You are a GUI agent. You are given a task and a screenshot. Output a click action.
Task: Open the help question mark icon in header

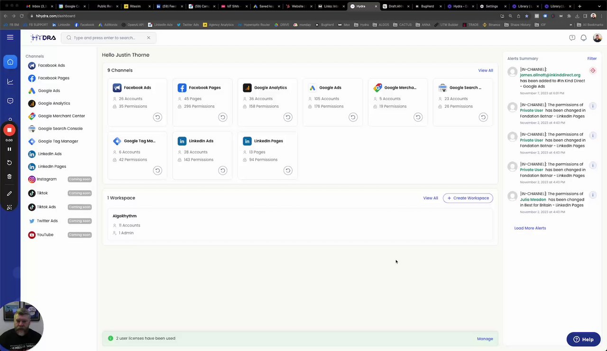coord(572,38)
